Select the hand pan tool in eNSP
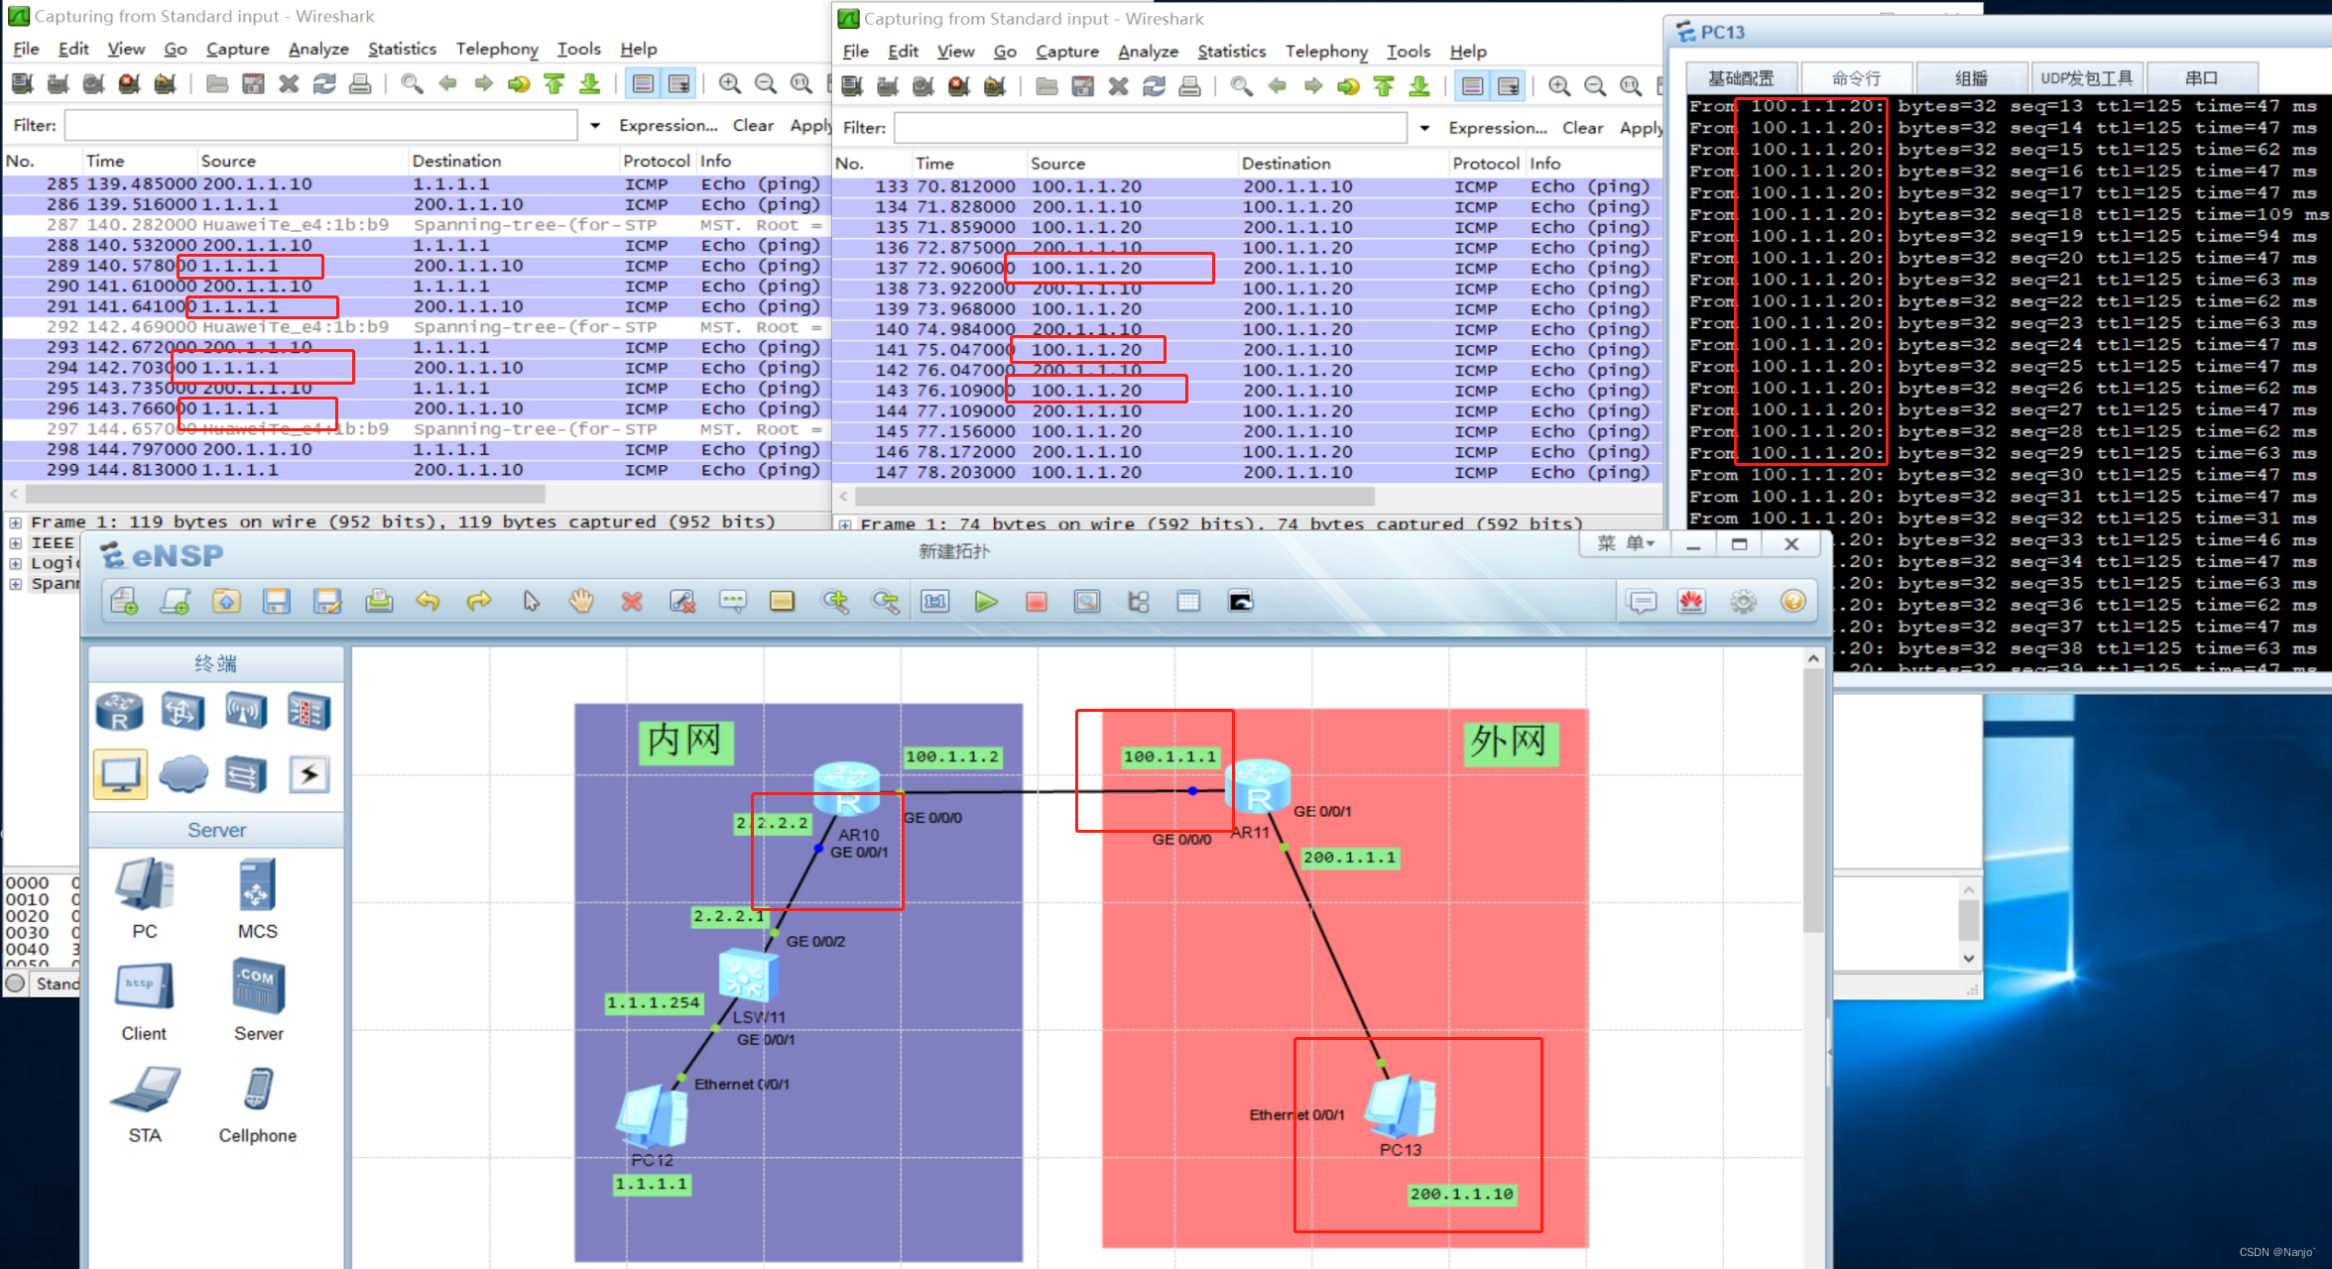2332x1269 pixels. [580, 601]
